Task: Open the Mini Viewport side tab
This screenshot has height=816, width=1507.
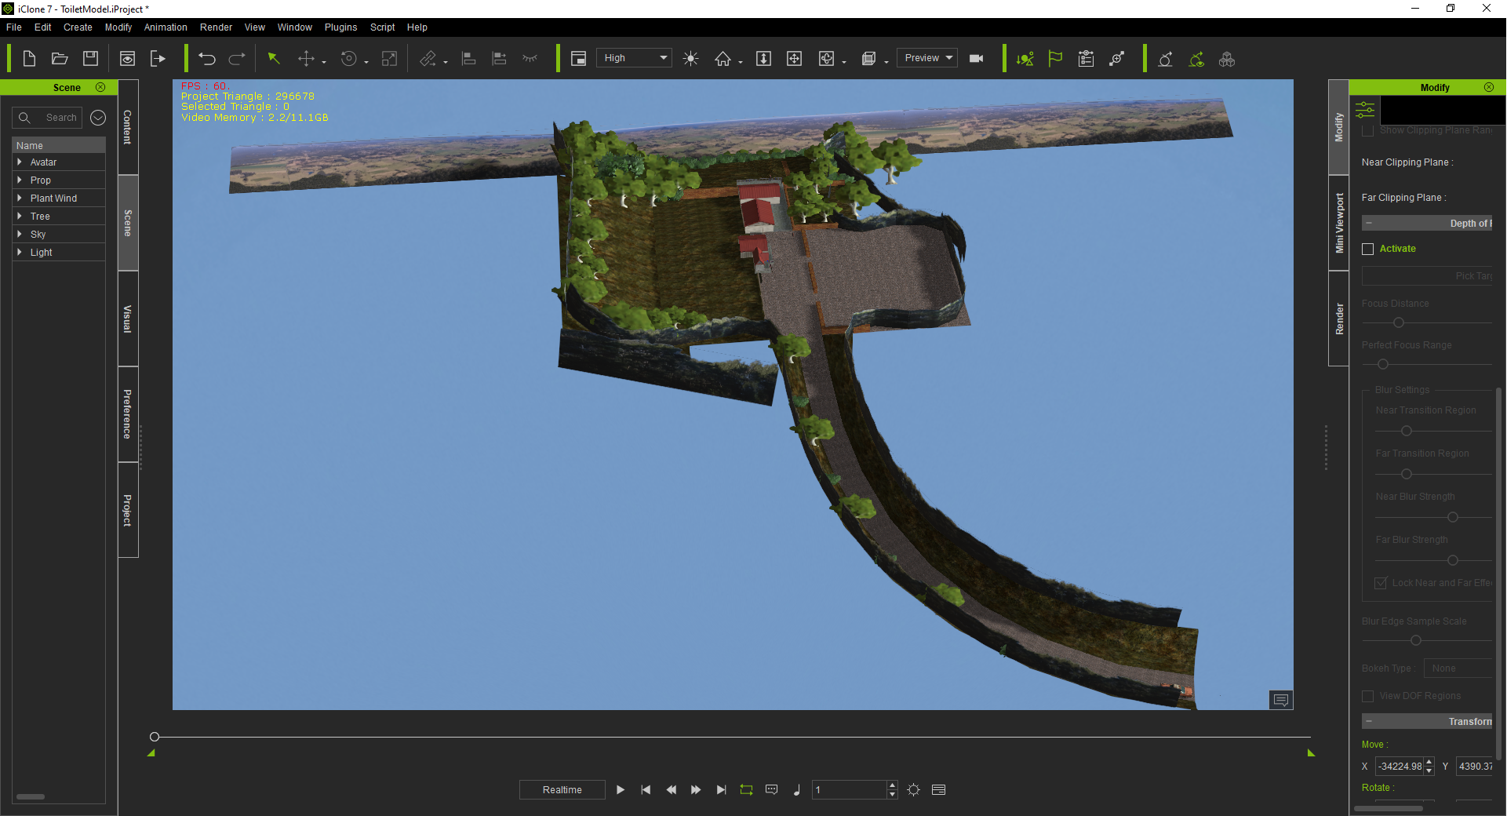Action: (1339, 224)
